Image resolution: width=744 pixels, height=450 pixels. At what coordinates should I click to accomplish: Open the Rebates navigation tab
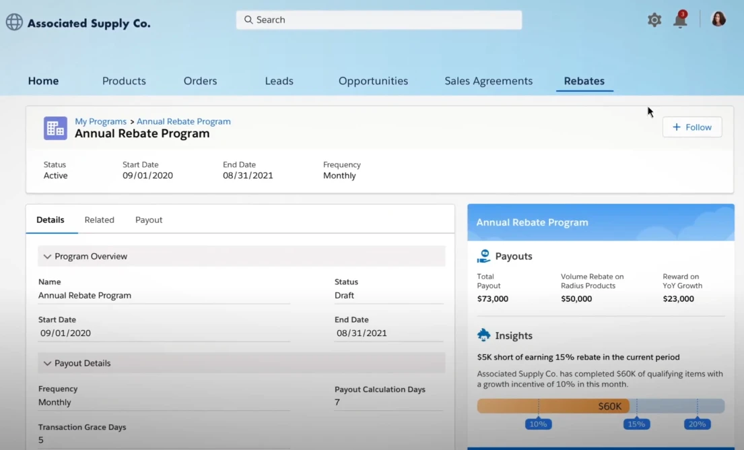(584, 80)
